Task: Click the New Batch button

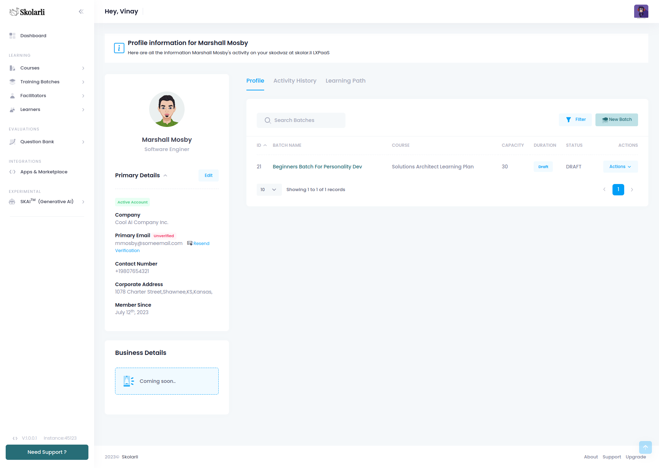Action: (x=616, y=120)
